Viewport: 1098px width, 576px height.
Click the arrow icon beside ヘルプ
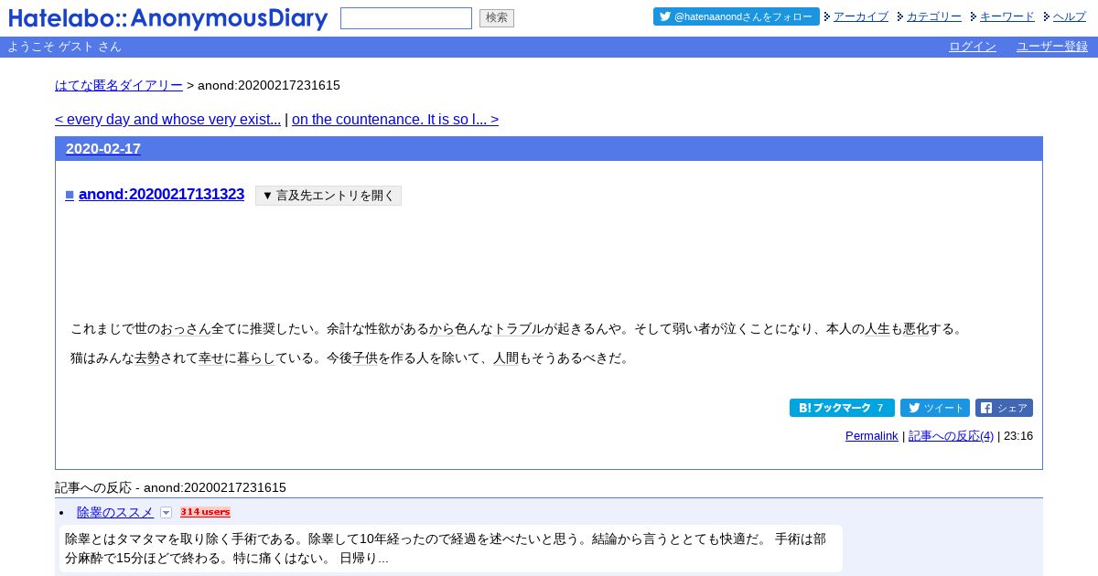[1047, 16]
